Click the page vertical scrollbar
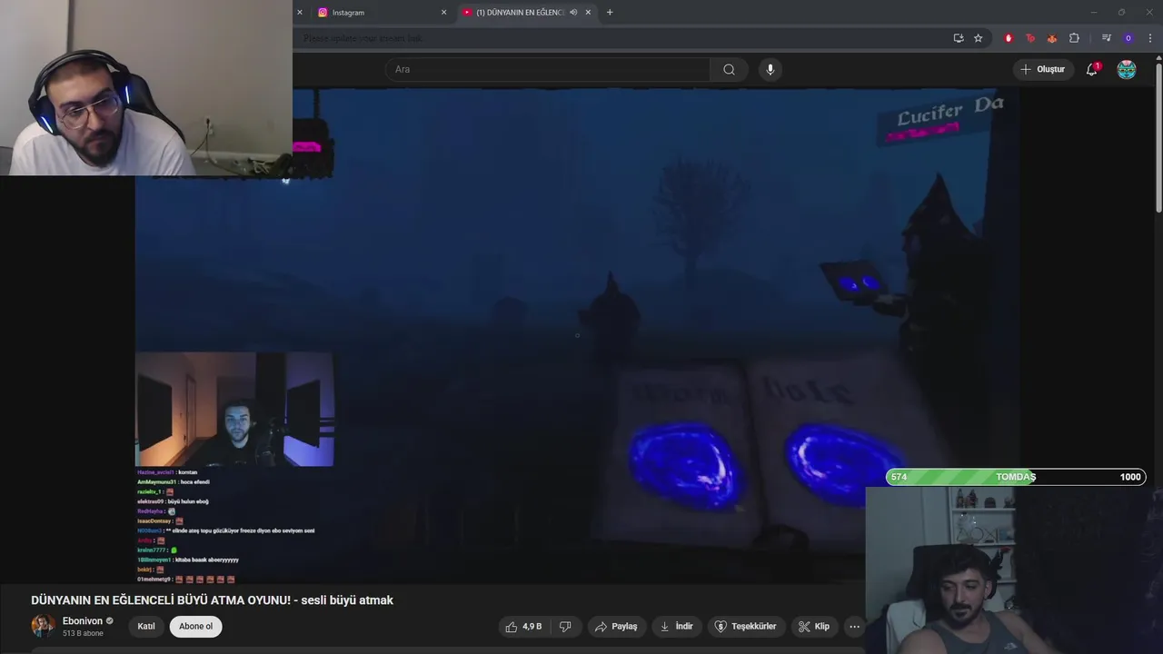1163x654 pixels. point(1158,136)
